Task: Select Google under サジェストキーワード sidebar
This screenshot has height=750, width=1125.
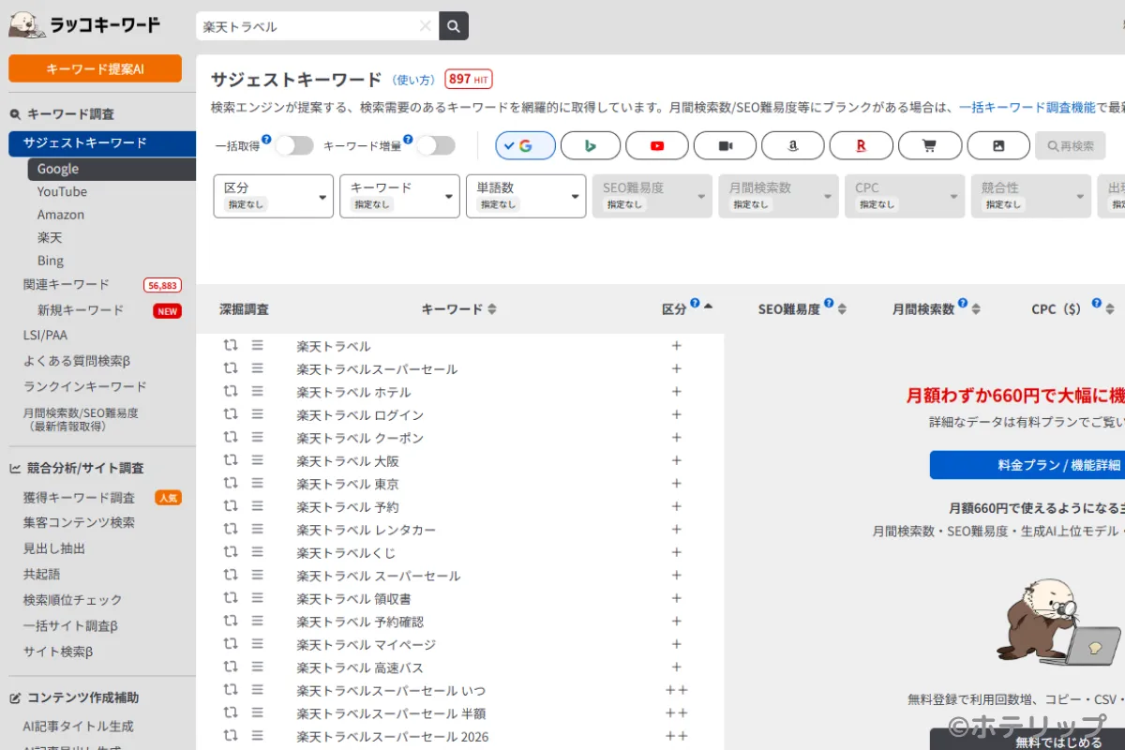Action: click(x=112, y=169)
